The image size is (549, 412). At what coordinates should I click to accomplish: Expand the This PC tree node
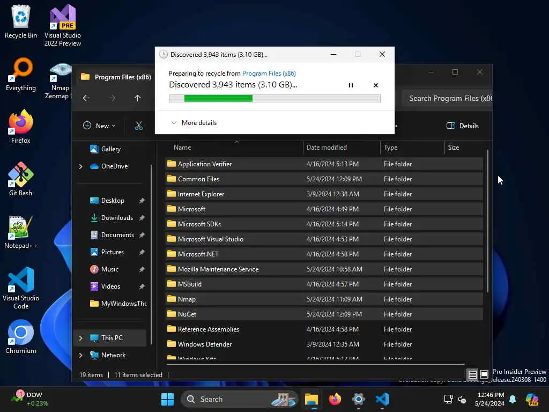(x=80, y=338)
